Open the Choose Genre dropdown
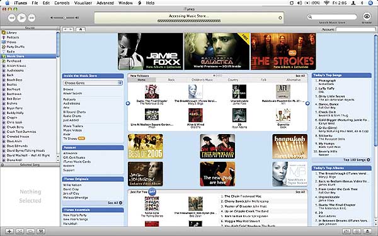The width and height of the screenshot is (378, 236). (x=93, y=83)
